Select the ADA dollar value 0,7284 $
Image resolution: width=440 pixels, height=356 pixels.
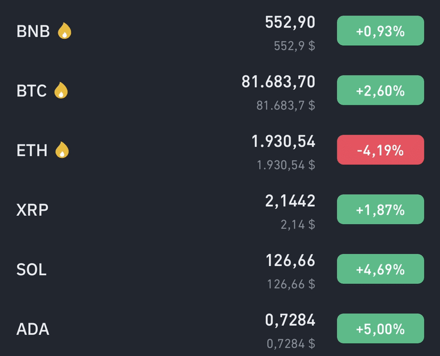291,344
